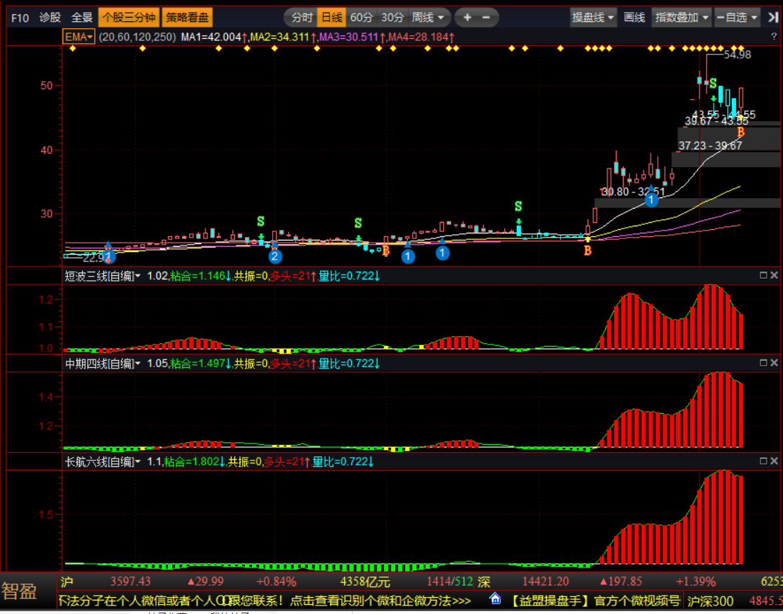Switch to 60分 period tab
783x614 pixels.
click(362, 18)
